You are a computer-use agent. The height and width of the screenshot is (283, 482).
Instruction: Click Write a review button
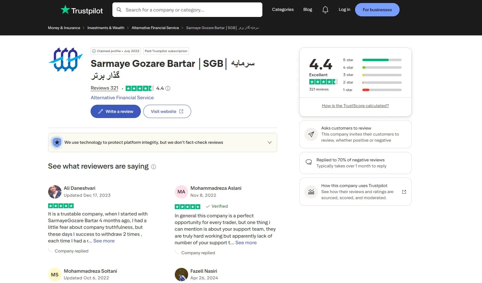point(116,111)
